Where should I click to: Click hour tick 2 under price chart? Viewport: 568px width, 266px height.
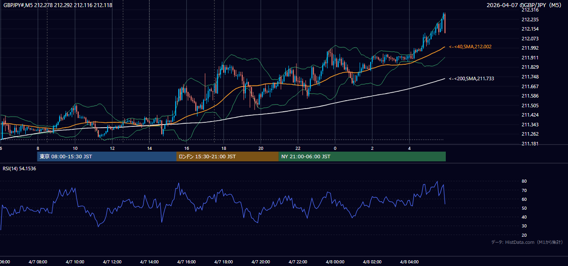pos(372,148)
